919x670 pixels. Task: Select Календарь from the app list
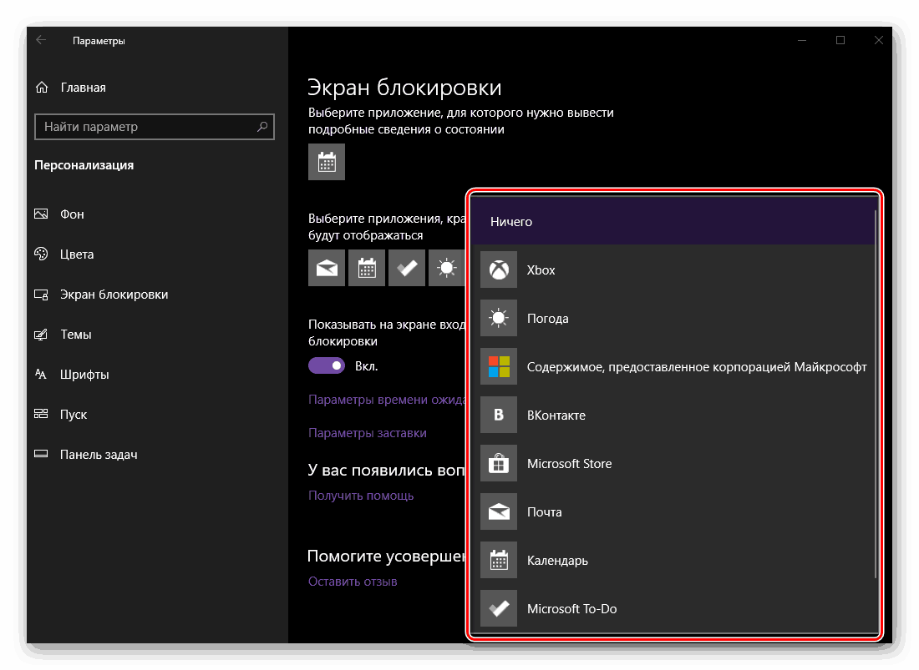coord(673,561)
